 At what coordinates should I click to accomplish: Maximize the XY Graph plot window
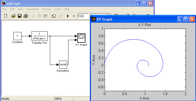tap(186, 19)
